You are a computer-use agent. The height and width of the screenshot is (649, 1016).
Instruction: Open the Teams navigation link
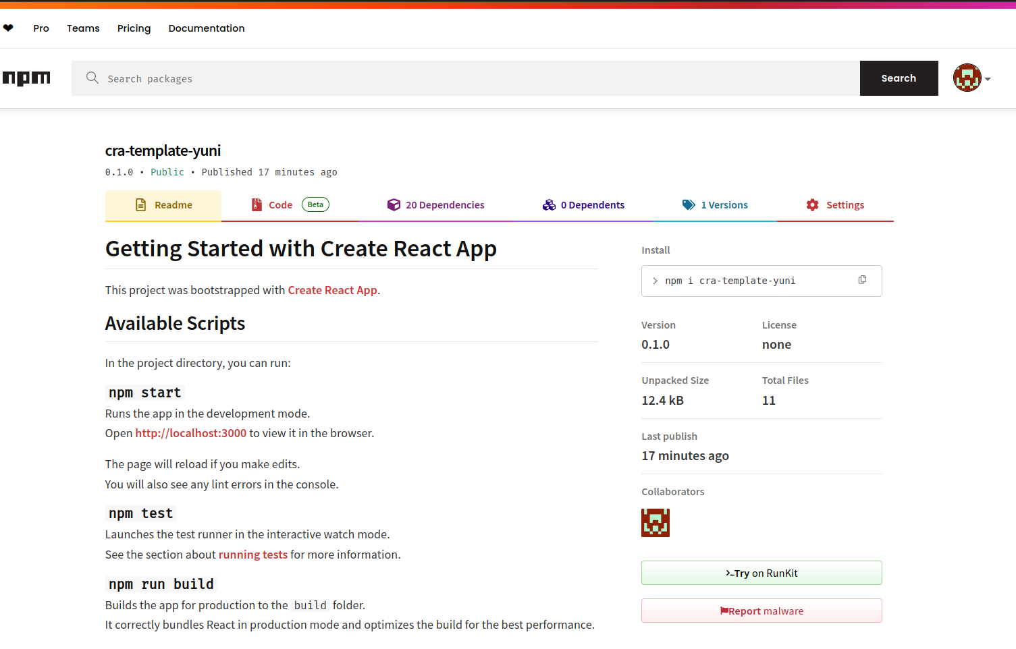[x=83, y=28]
